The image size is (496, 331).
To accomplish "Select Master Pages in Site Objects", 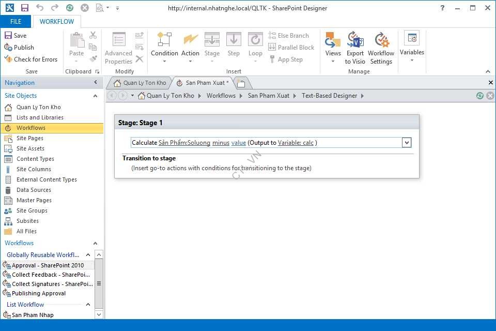I will [34, 200].
